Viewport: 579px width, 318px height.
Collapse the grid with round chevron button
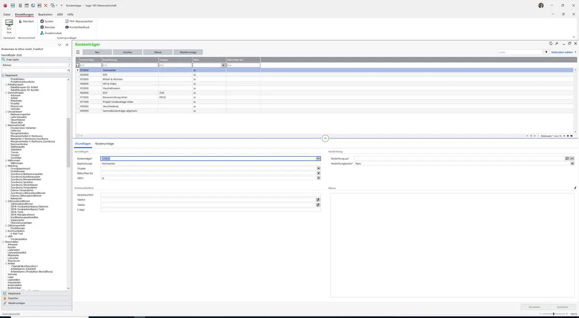[325, 138]
